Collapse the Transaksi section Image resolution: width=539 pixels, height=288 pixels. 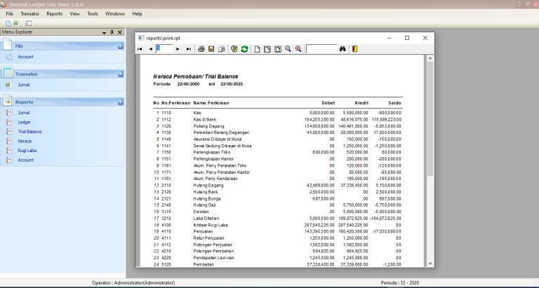click(120, 74)
